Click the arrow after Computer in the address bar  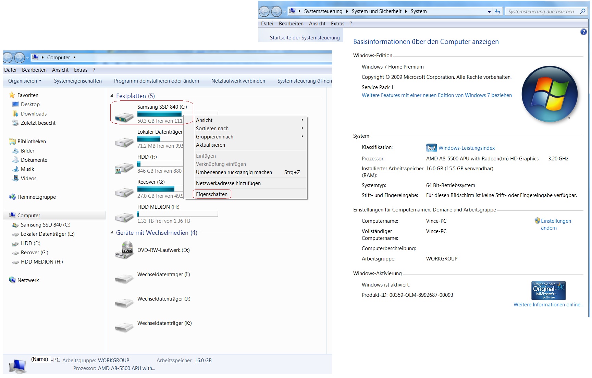(x=74, y=58)
